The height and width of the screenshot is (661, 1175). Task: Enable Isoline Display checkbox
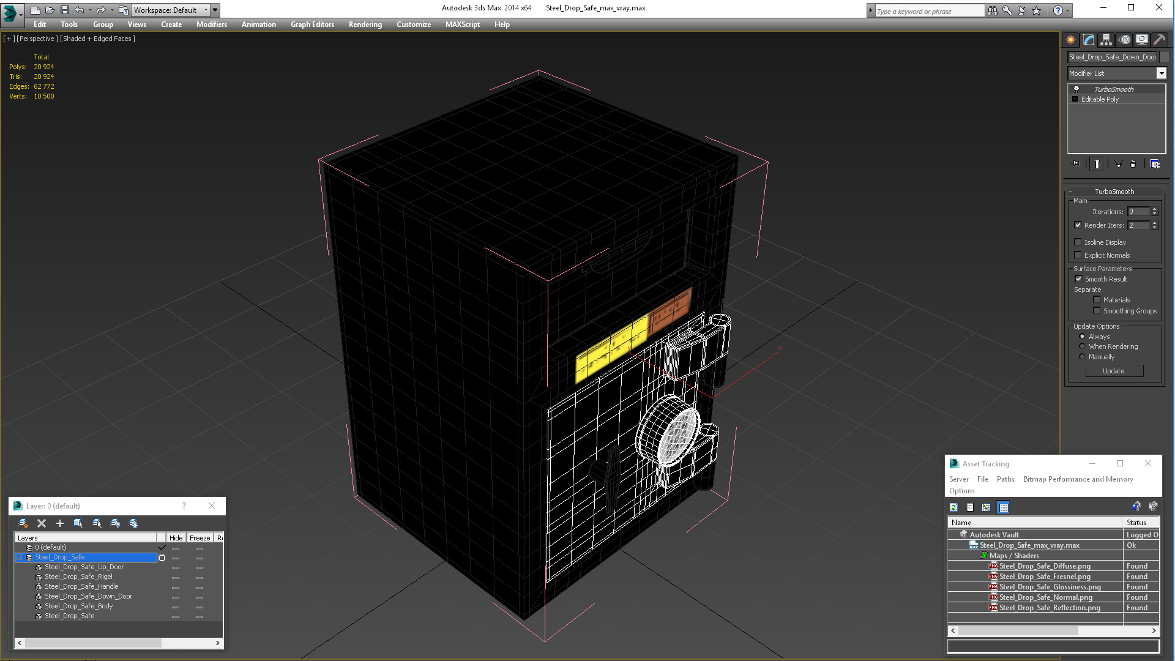[1078, 242]
